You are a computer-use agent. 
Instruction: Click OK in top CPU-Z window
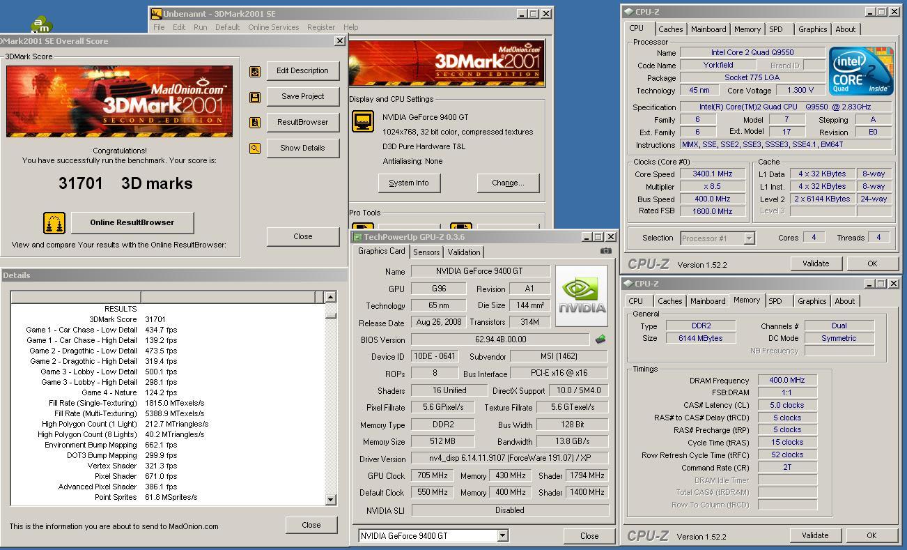point(872,263)
